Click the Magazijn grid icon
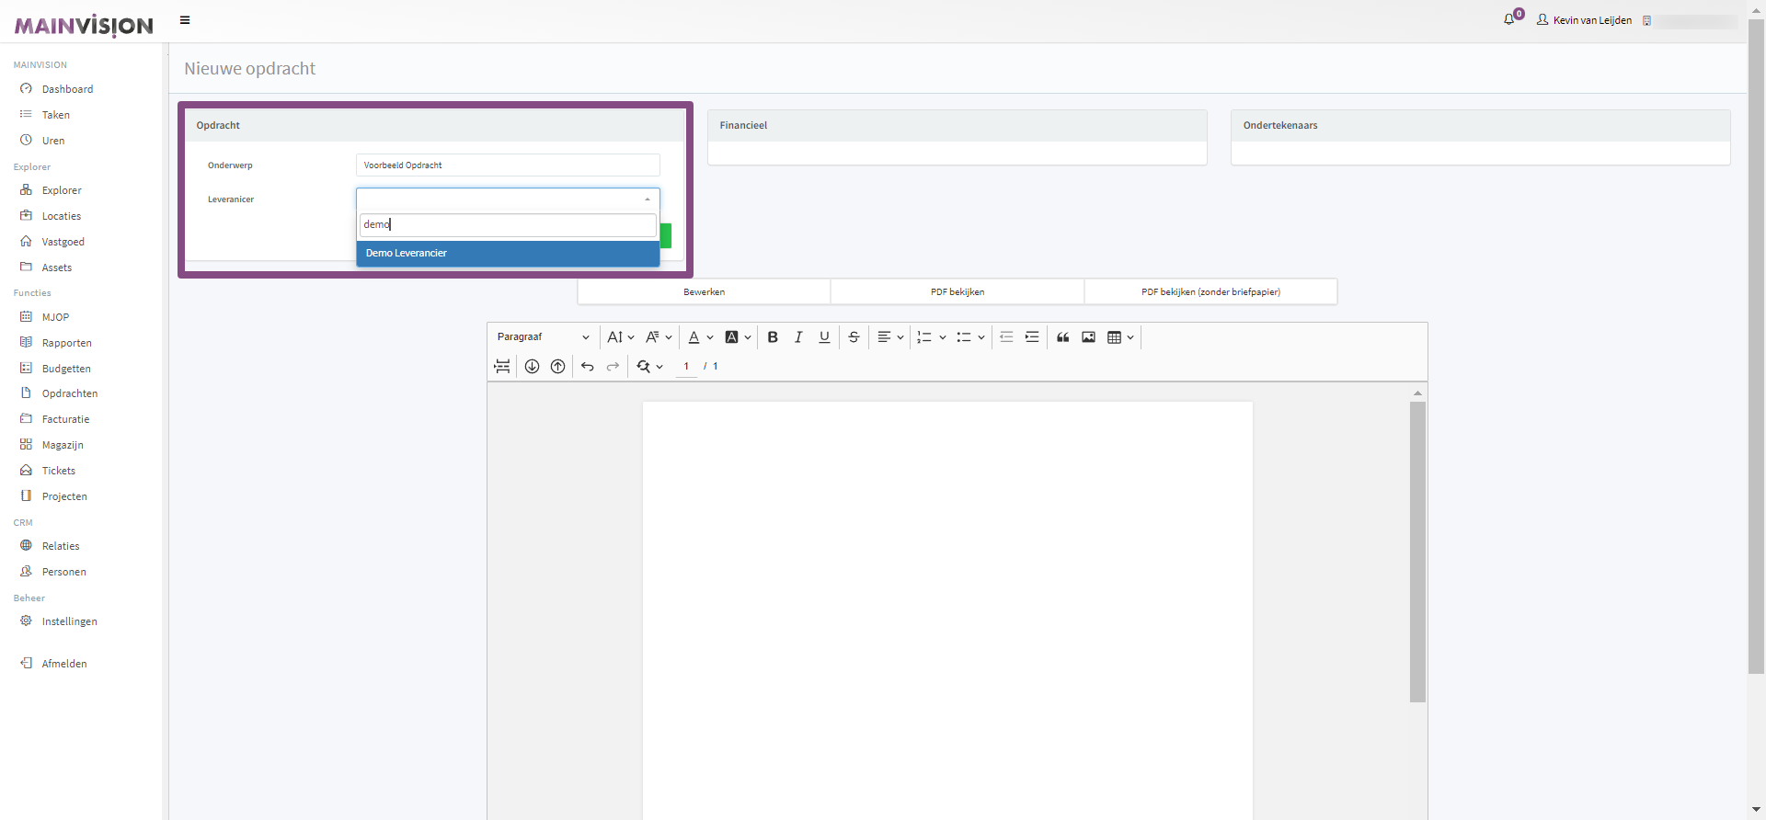Viewport: 1766px width, 820px height. pos(26,445)
